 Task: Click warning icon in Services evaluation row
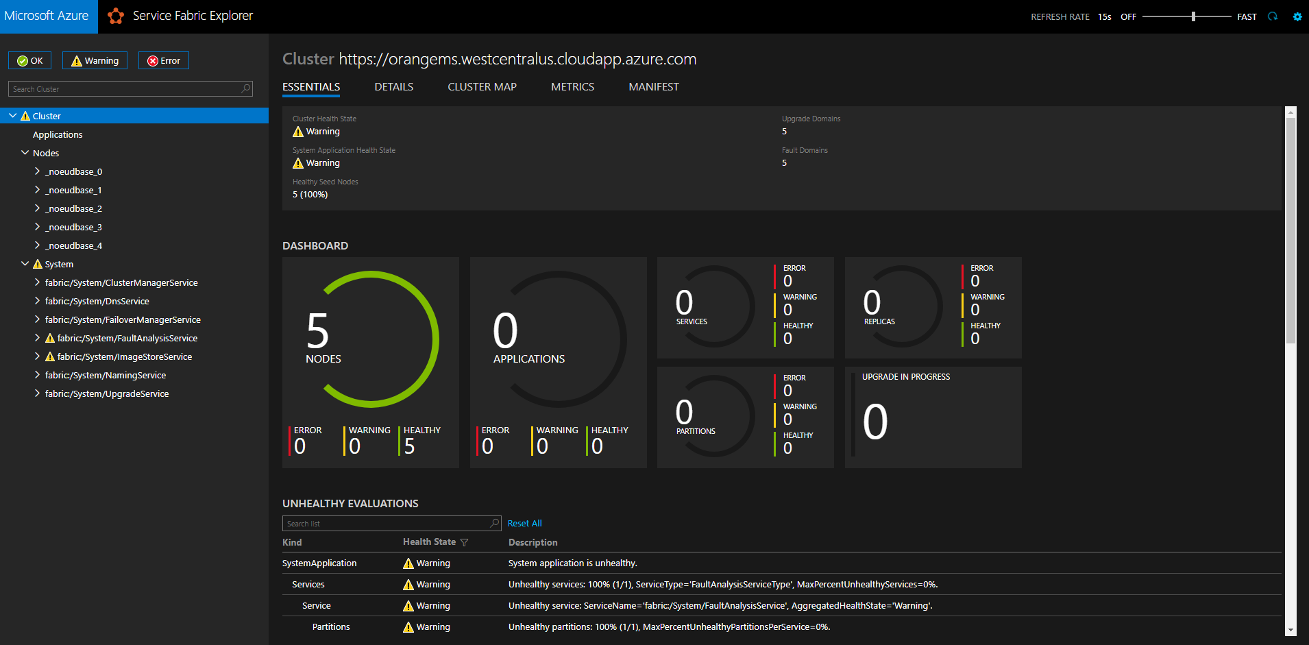[408, 585]
